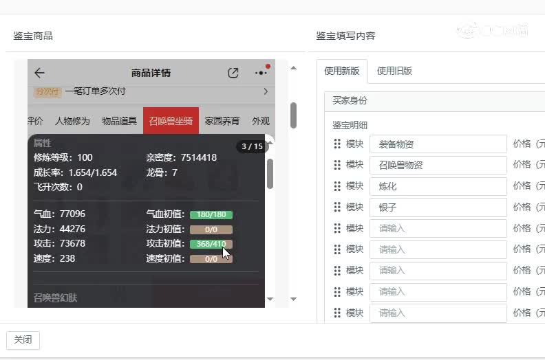Click the inner attribute panel scrollbar thumb
545x360 pixels.
pos(270,174)
